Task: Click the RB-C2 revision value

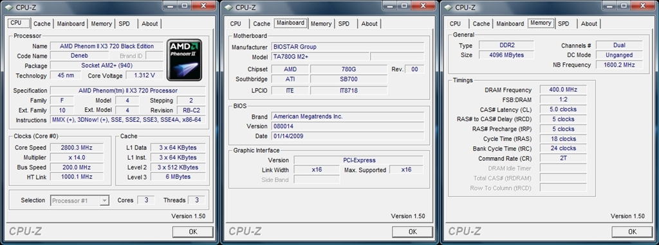Action: click(190, 110)
